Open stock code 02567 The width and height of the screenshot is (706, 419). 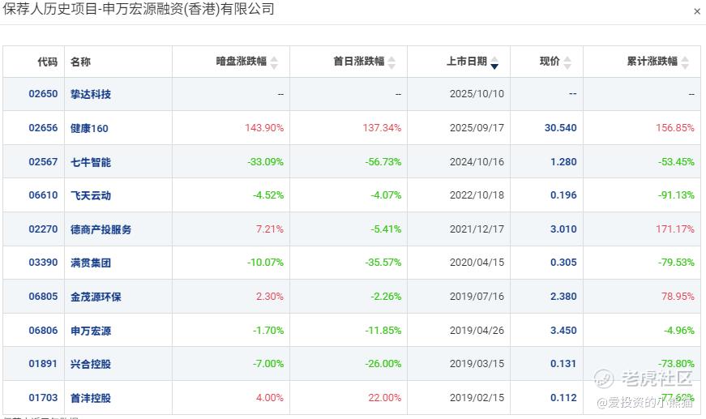click(43, 162)
